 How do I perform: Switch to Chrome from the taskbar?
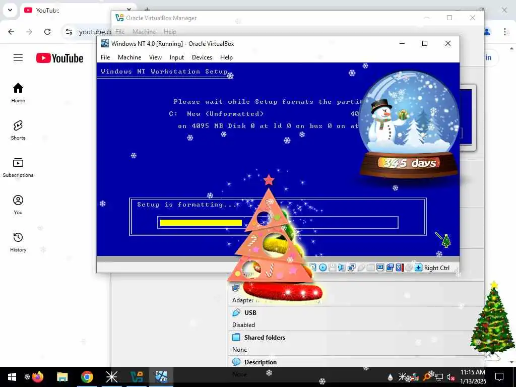point(87,377)
